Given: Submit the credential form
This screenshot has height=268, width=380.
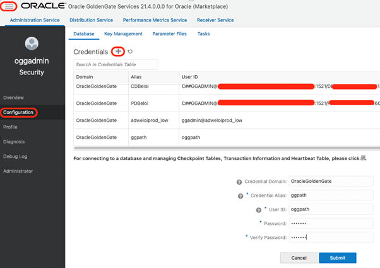Looking at the screenshot, I should pyautogui.click(x=337, y=258).
